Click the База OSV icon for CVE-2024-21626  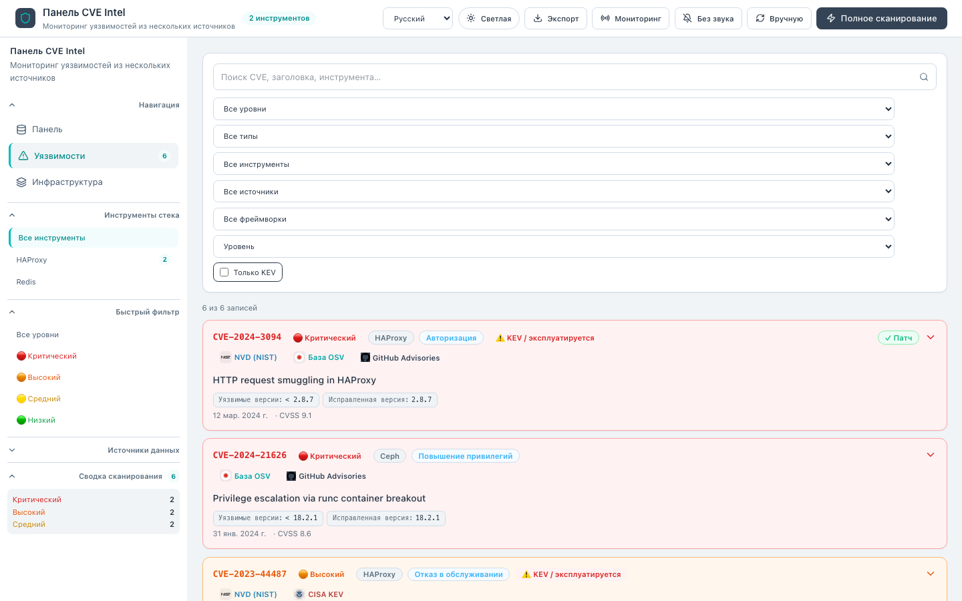[x=226, y=476]
